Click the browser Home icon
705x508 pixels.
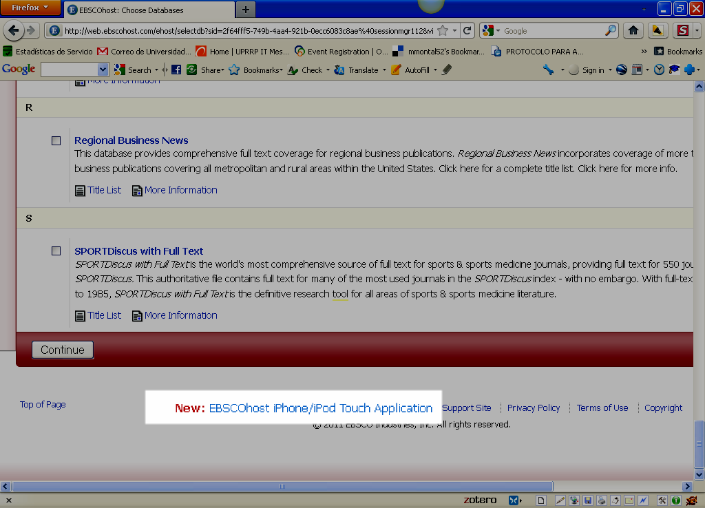tap(633, 30)
